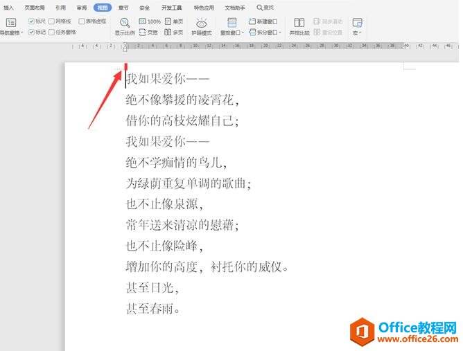
Task: Click the 显示比例 label button
Action: (125, 33)
